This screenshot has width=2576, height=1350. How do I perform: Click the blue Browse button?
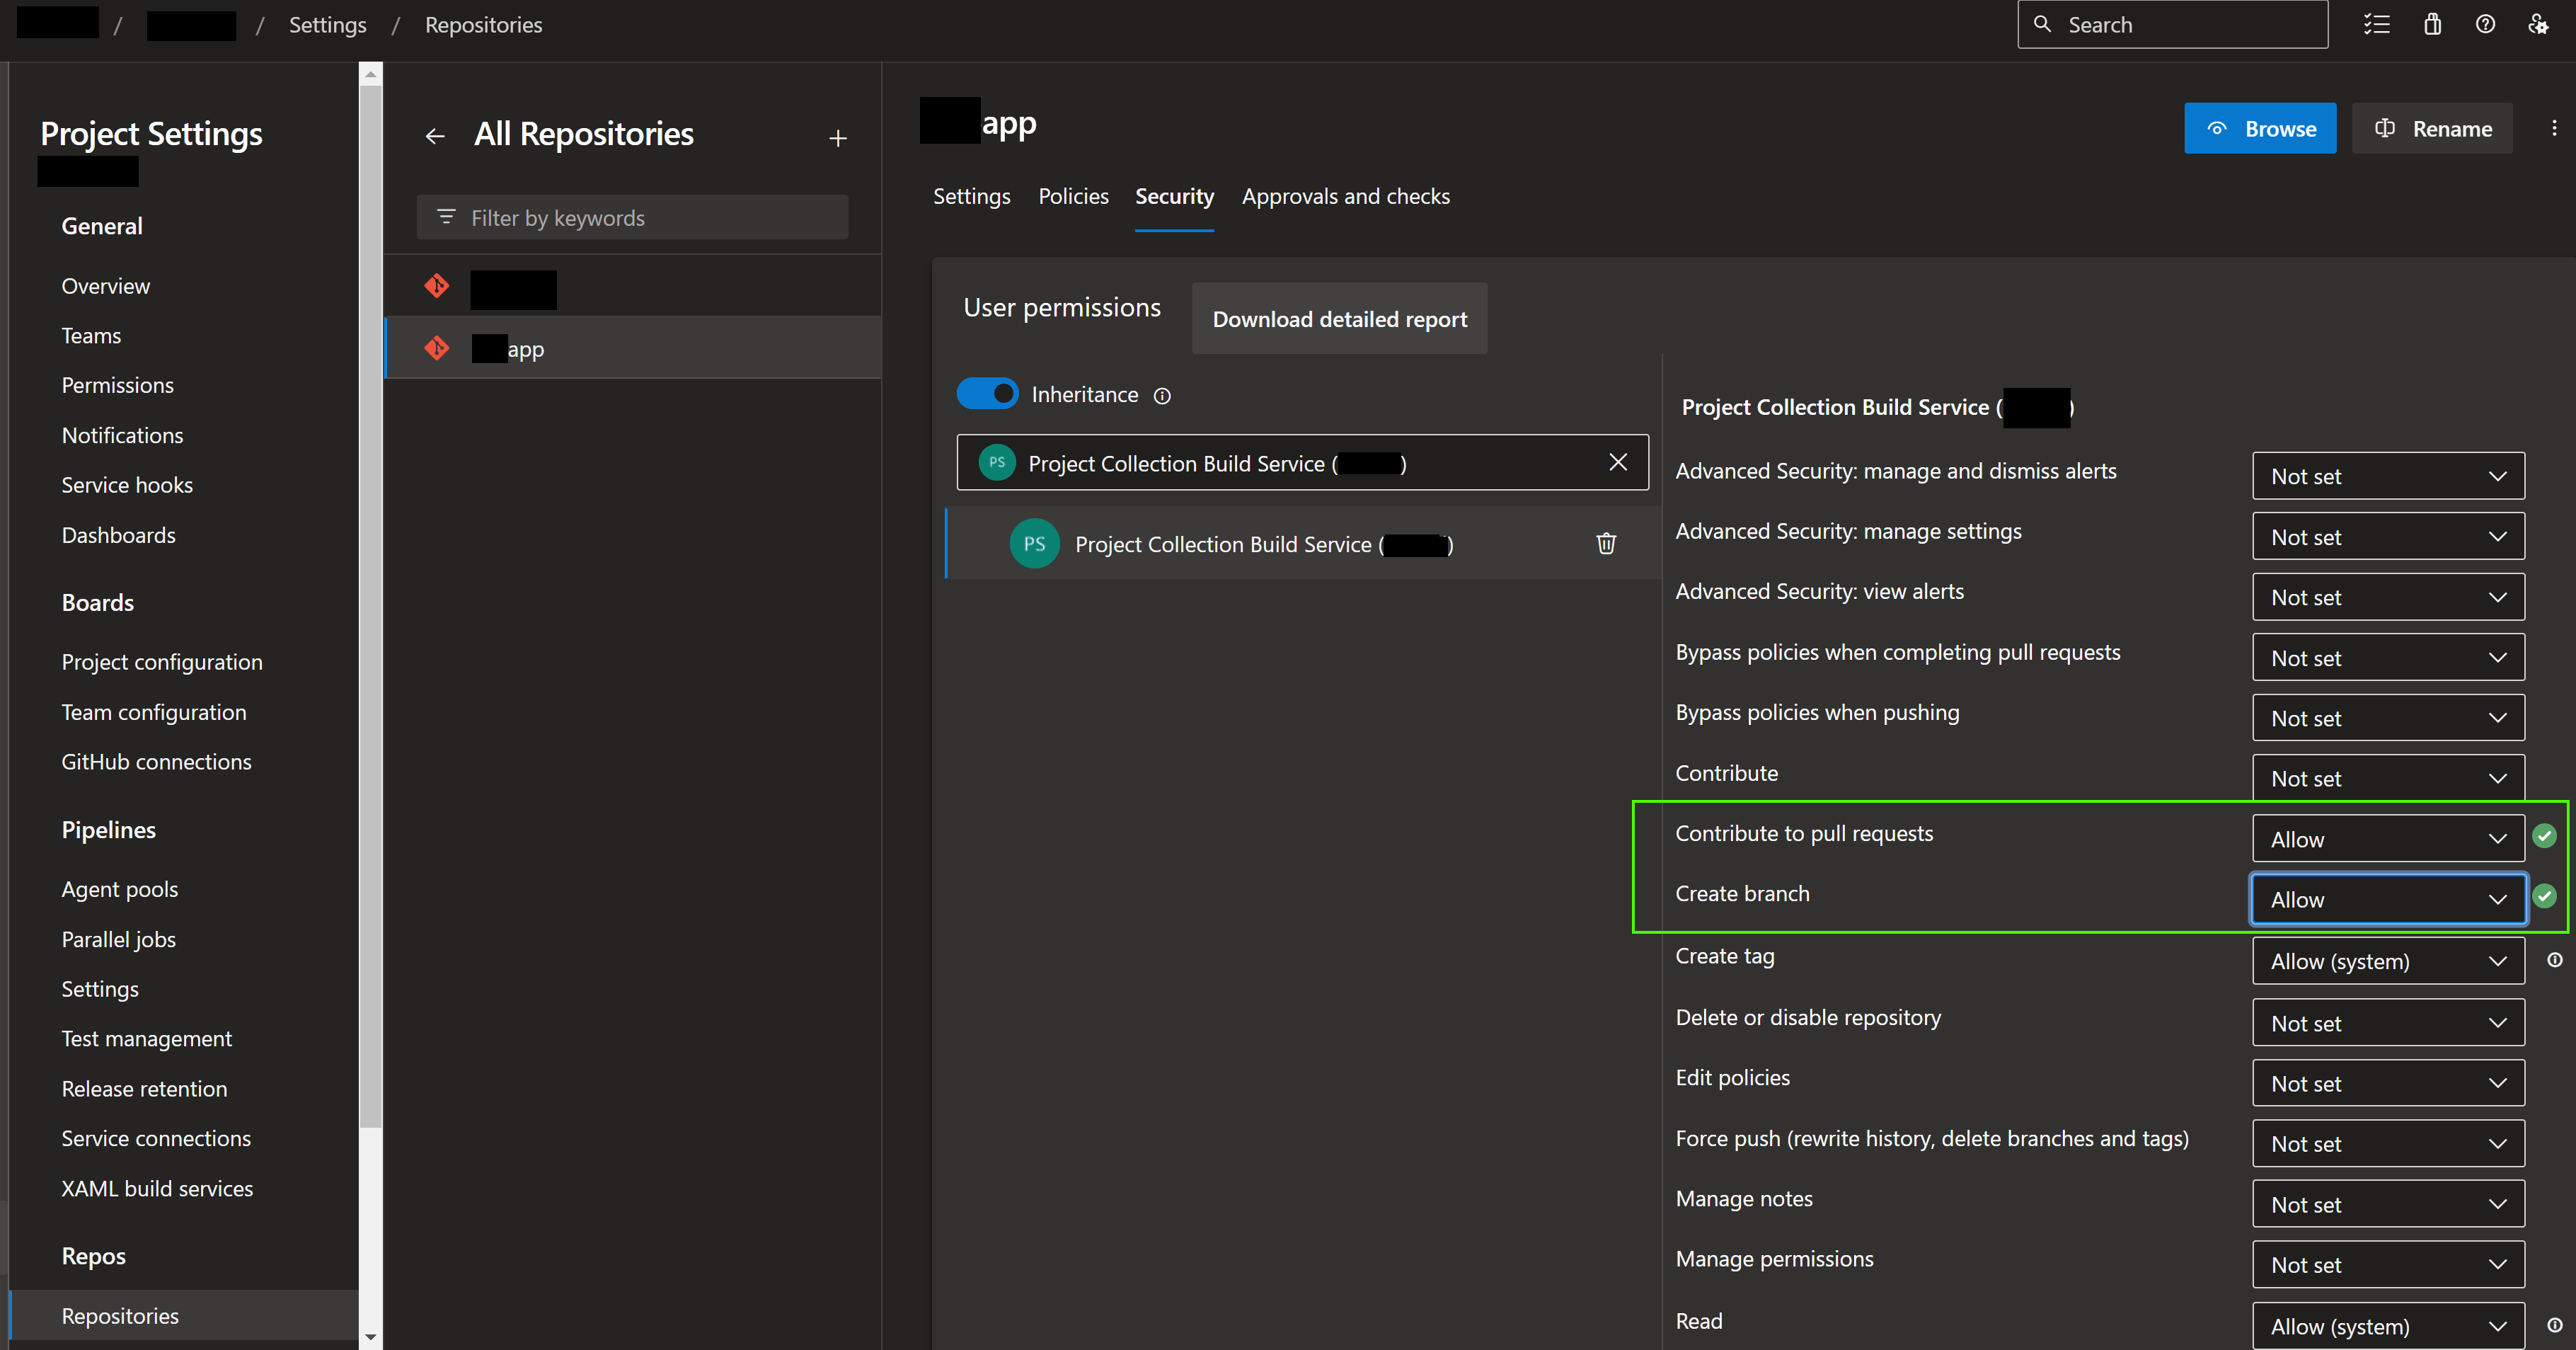click(2260, 128)
